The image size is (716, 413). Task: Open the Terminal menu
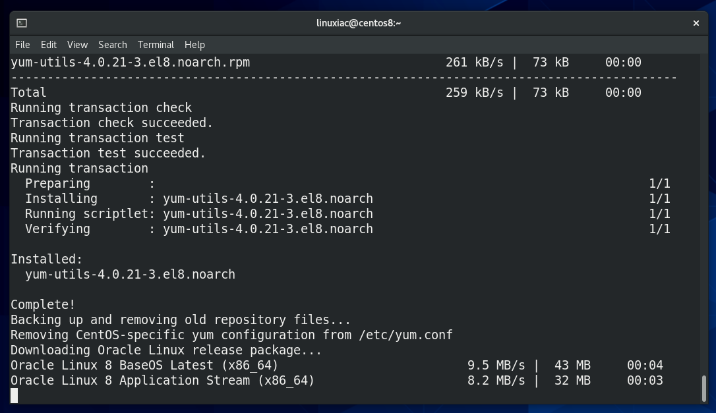pos(156,45)
